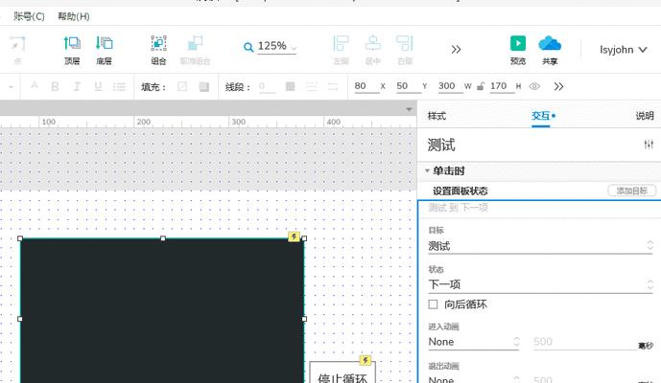The image size is (661, 383).
Task: Select the dark dynamic panel on canvas
Action: tap(162, 310)
